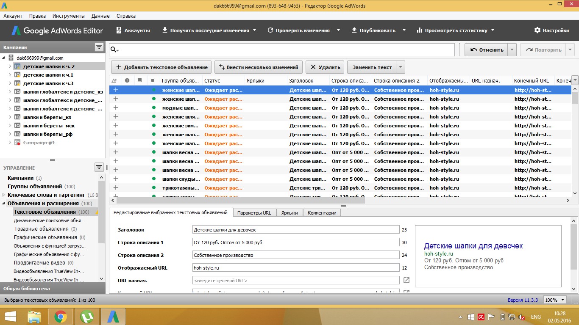Click the volume icon in system tray

pos(523,317)
